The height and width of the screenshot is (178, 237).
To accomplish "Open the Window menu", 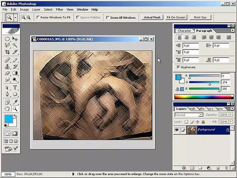I will [82, 9].
